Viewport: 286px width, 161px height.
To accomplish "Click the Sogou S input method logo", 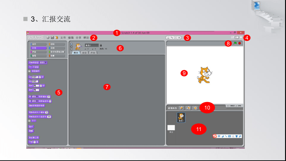I will [215, 136].
